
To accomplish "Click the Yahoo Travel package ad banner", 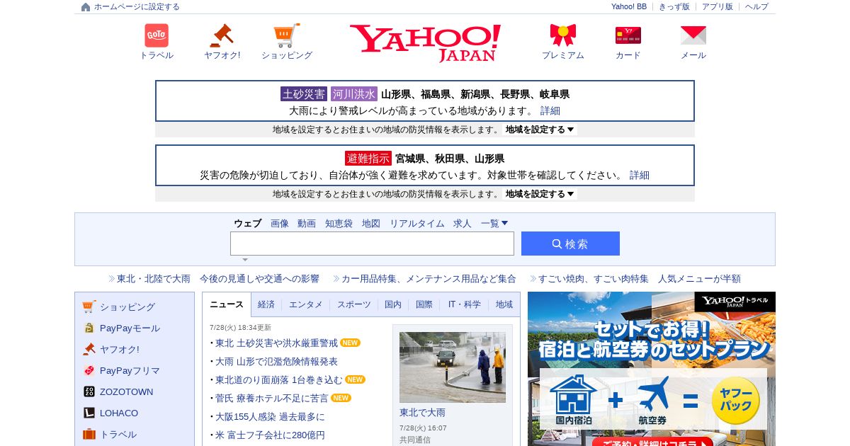I will point(652,369).
